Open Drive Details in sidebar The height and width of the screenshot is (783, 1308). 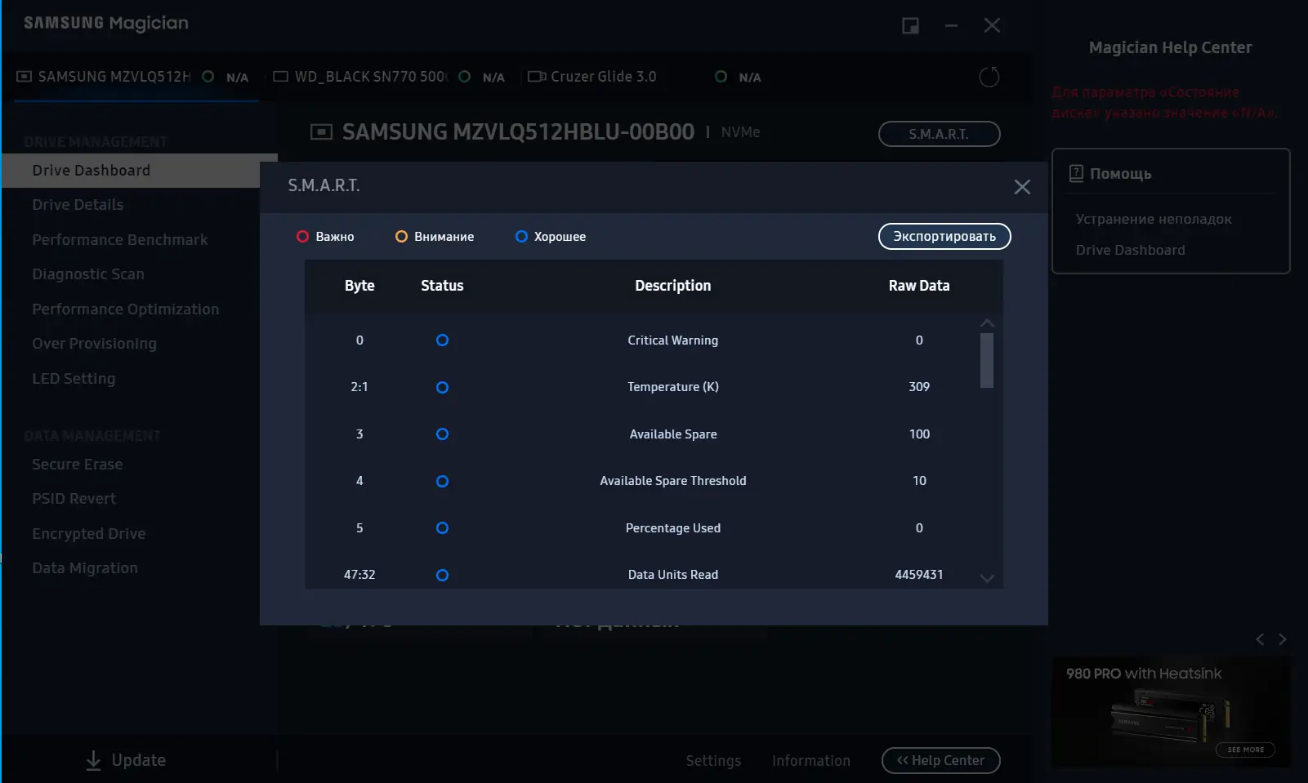point(78,205)
